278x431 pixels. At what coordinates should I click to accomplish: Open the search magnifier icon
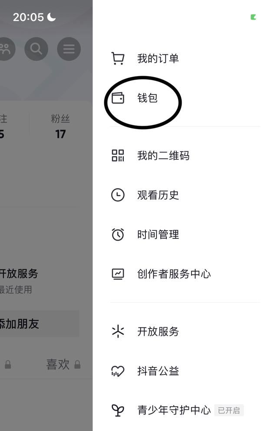coord(36,49)
